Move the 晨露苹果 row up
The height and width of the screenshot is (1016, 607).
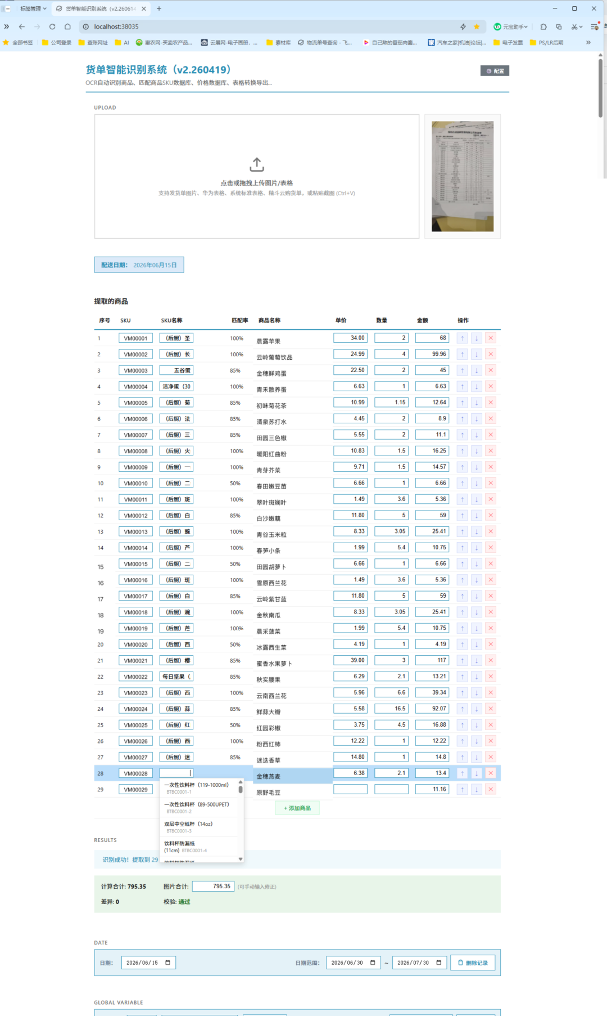coord(463,338)
